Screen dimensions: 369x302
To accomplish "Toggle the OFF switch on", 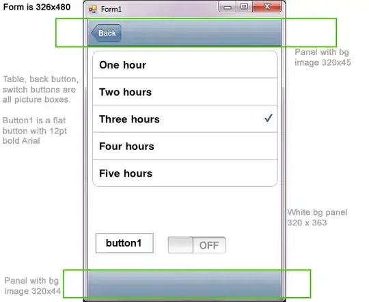I will pyautogui.click(x=197, y=245).
